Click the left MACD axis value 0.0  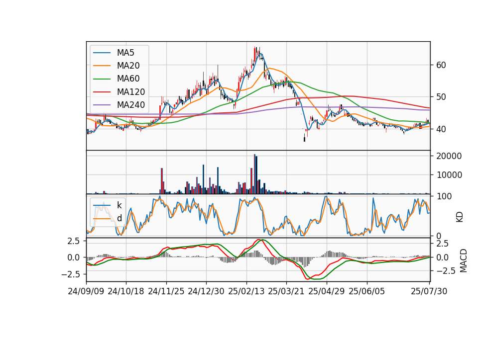pyautogui.click(x=74, y=257)
